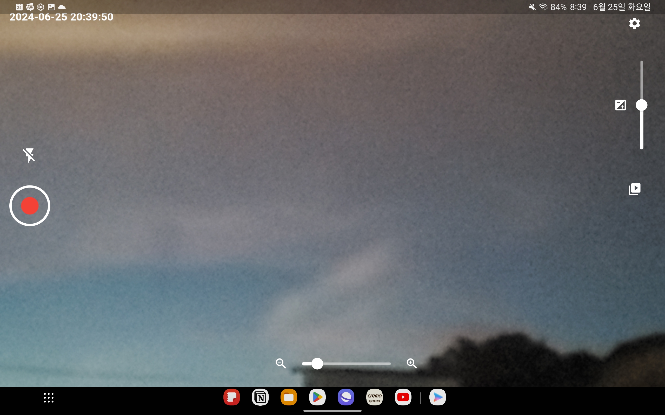Click the zoom in magnifier icon

coord(411,363)
